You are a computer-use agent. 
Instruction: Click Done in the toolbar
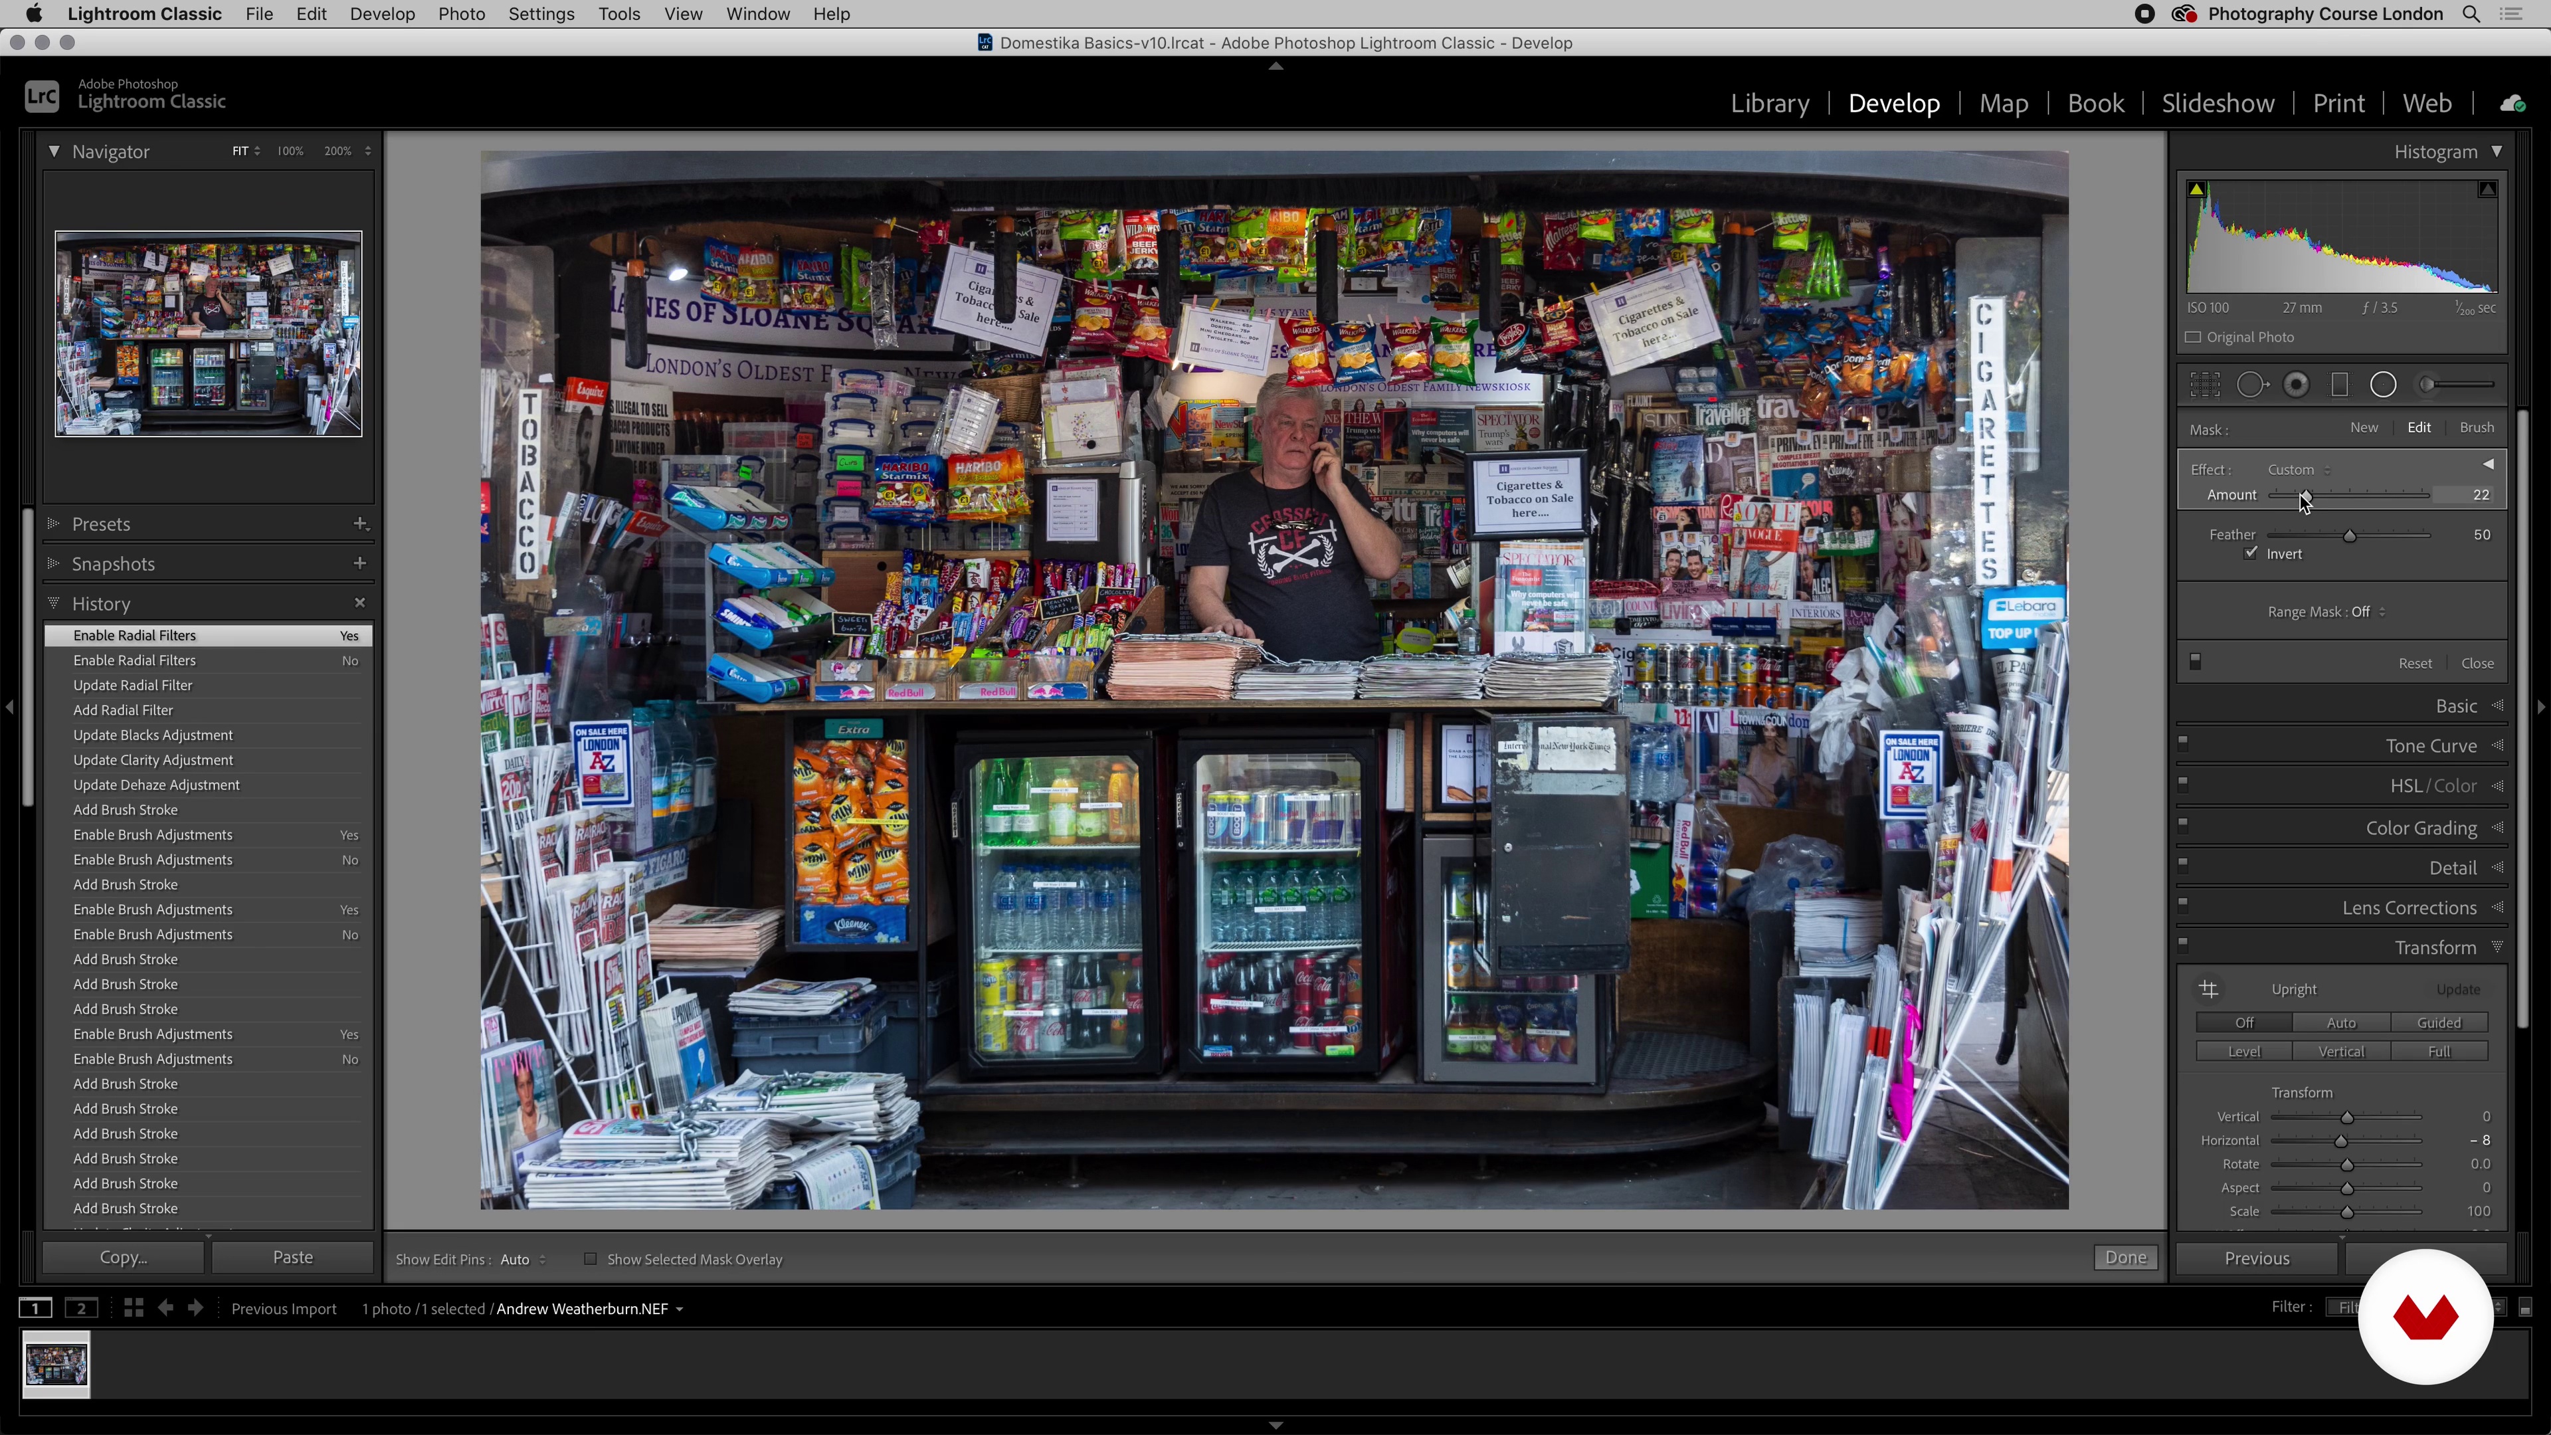[2125, 1257]
